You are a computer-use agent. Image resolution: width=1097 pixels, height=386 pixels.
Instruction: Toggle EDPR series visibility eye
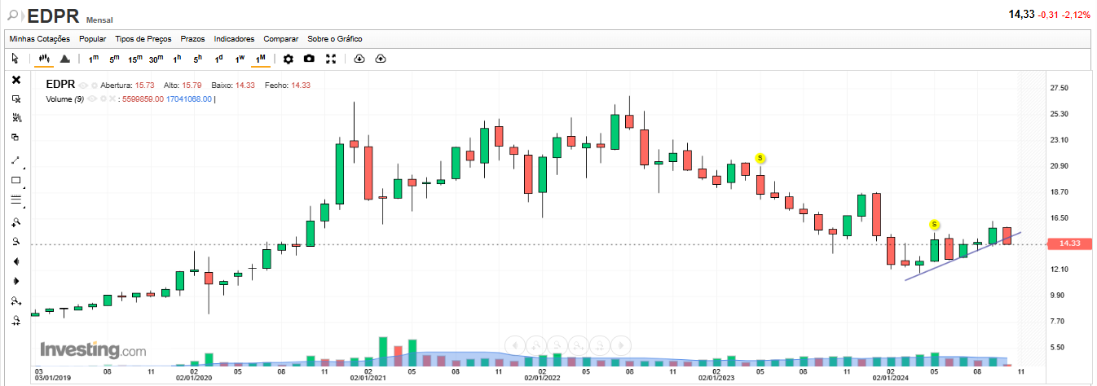pos(83,86)
